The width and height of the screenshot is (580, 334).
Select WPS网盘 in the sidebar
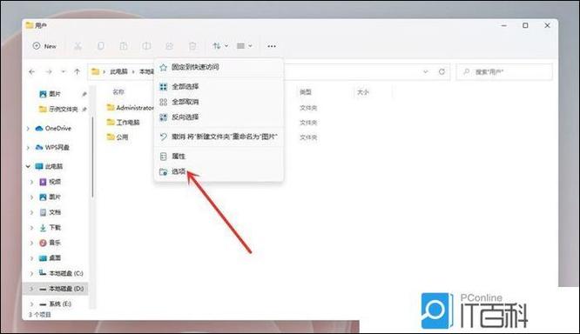tap(52, 147)
